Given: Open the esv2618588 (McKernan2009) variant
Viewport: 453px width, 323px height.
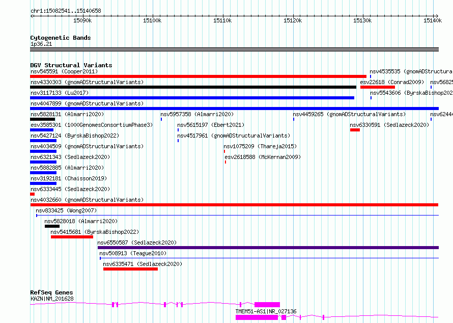Looking at the screenshot, I should 263,157.
